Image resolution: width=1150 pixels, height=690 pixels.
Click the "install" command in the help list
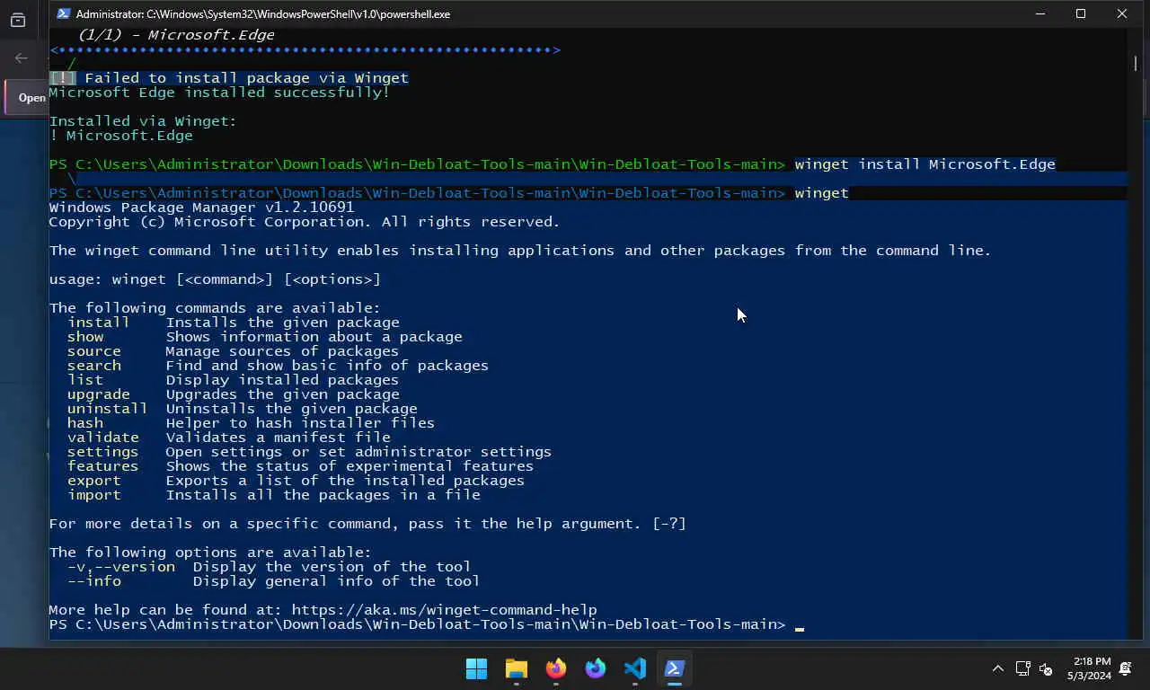(x=98, y=323)
